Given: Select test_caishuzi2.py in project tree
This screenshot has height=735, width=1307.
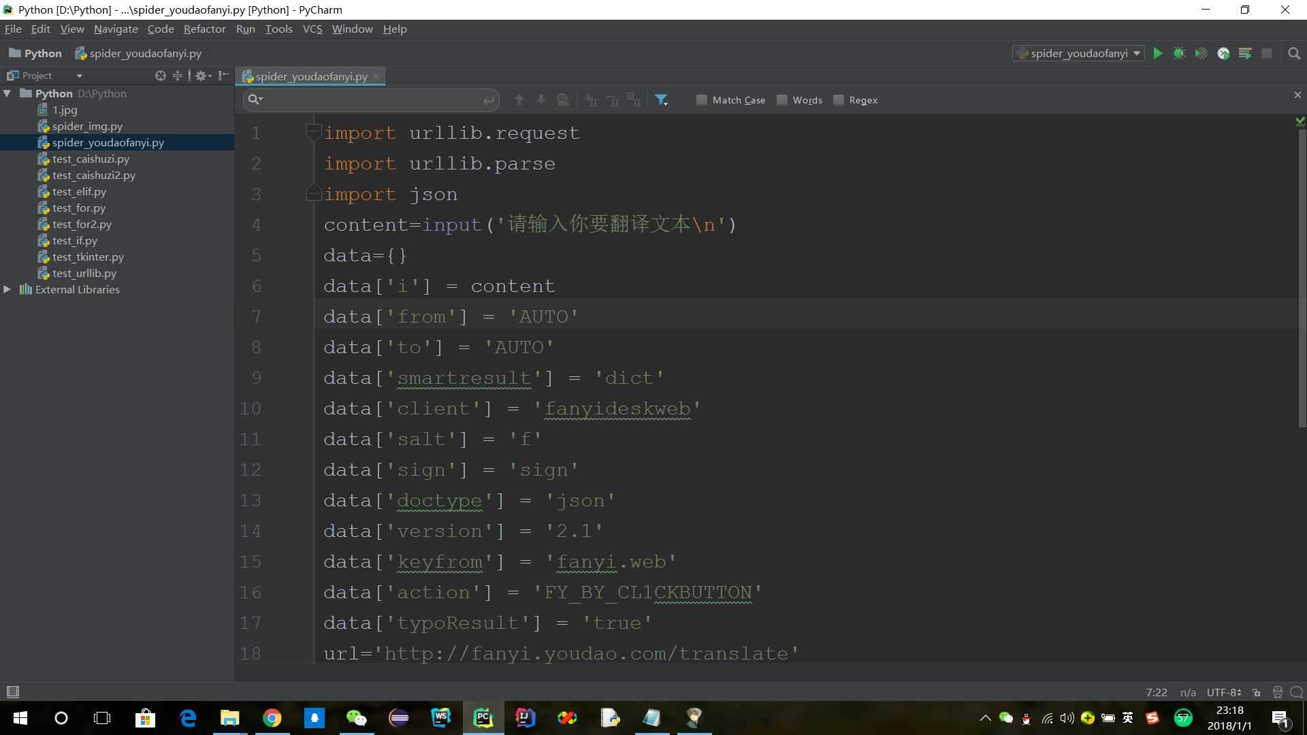Looking at the screenshot, I should [x=94, y=175].
